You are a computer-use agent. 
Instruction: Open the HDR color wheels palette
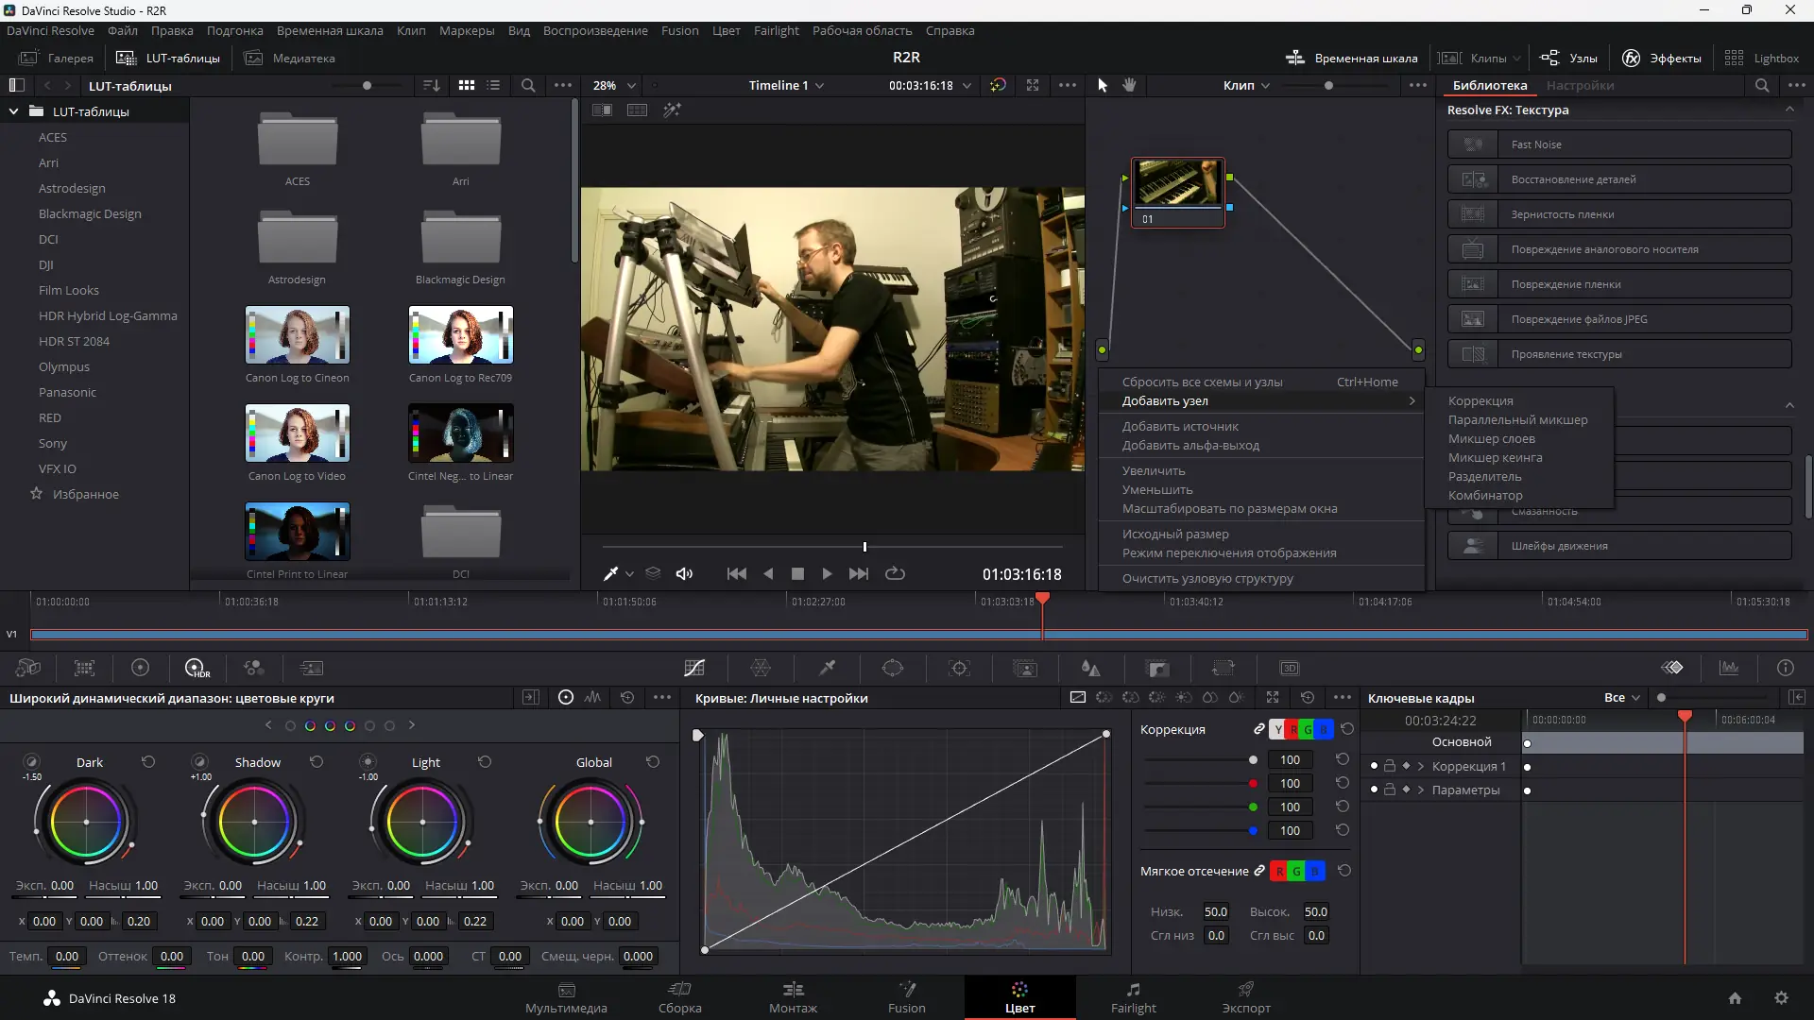pos(197,668)
